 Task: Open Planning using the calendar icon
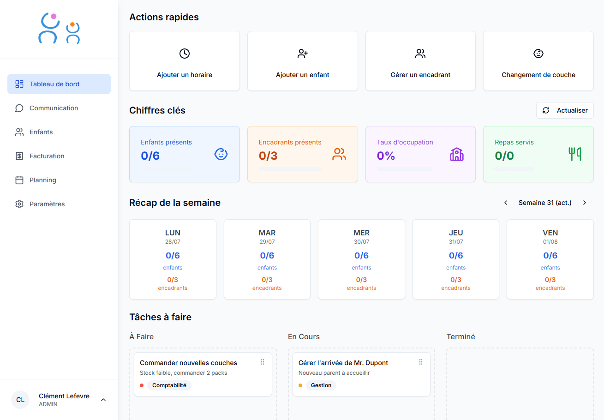click(19, 180)
